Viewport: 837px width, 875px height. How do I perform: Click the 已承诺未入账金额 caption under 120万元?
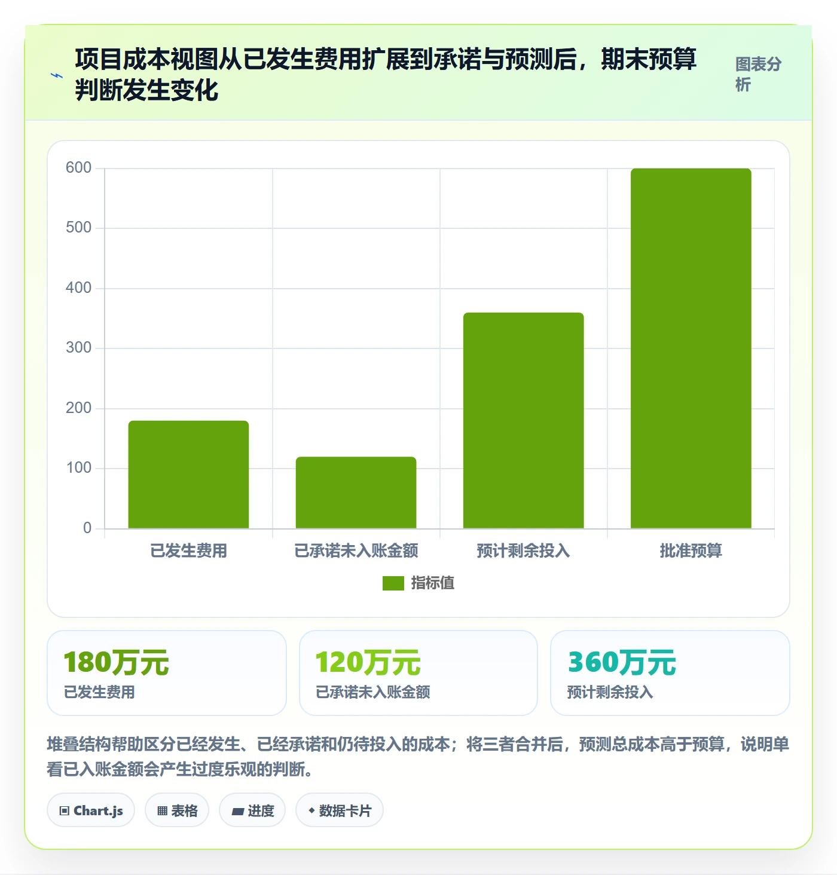coord(373,692)
